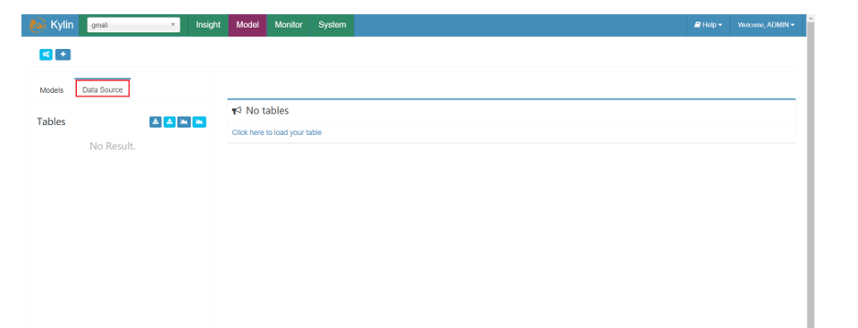The width and height of the screenshot is (858, 328).
Task: Click the light-blue load table from tree icon
Action: [x=170, y=122]
